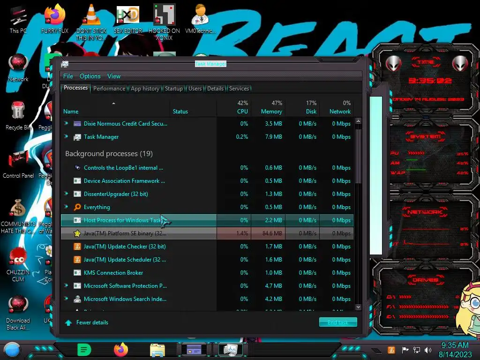Click the Dixie Normous Credit Card process icon
The width and height of the screenshot is (480, 360).
pos(77,124)
